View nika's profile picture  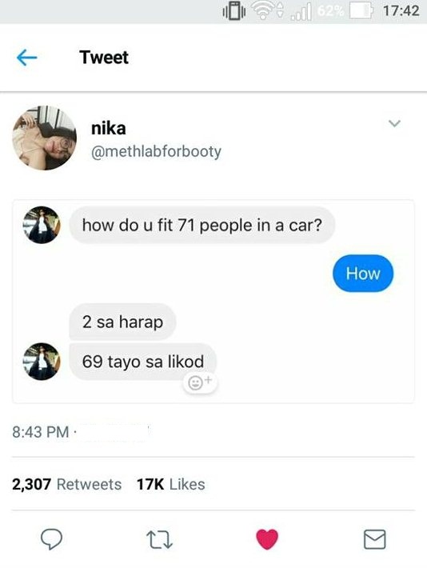(45, 138)
